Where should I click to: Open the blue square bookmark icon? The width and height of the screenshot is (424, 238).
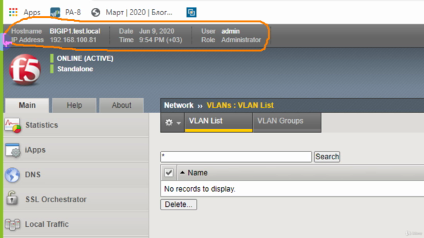[191, 13]
